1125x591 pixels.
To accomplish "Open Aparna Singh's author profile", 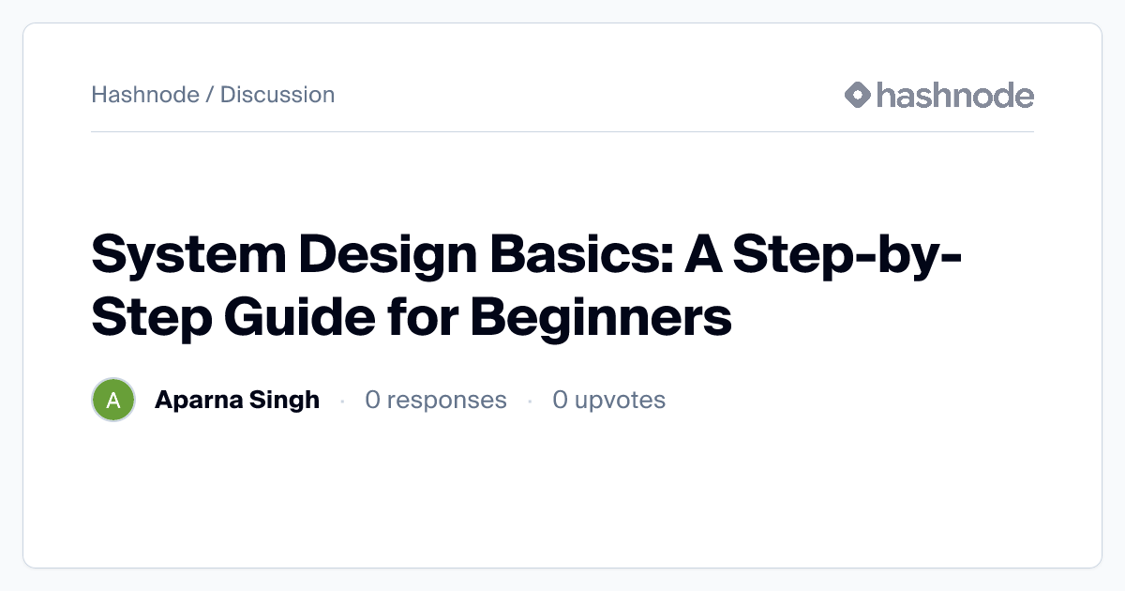I will pyautogui.click(x=237, y=401).
